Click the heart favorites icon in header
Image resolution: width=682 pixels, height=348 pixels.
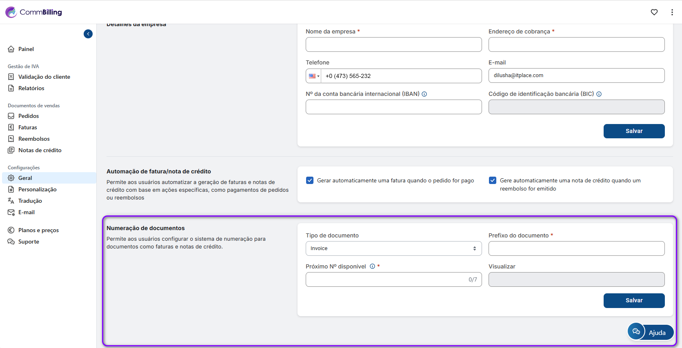654,12
